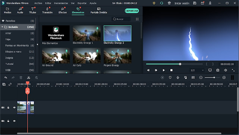Click the delete trash icon
Viewport: 239px width, 135px height.
pyautogui.click(x=21, y=78)
